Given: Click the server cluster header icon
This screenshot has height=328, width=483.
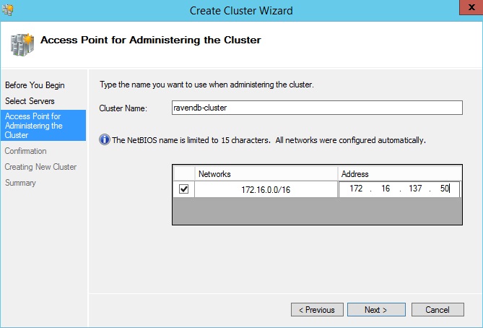Looking at the screenshot, I should click(22, 45).
